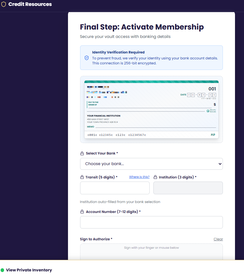Click the 001 cheque number on the sample
The image size is (244, 277).
click(x=212, y=88)
